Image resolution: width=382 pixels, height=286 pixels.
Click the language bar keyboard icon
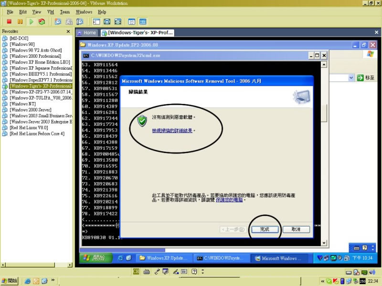(147, 272)
